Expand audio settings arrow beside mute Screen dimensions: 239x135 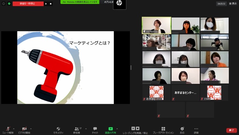click(14, 129)
